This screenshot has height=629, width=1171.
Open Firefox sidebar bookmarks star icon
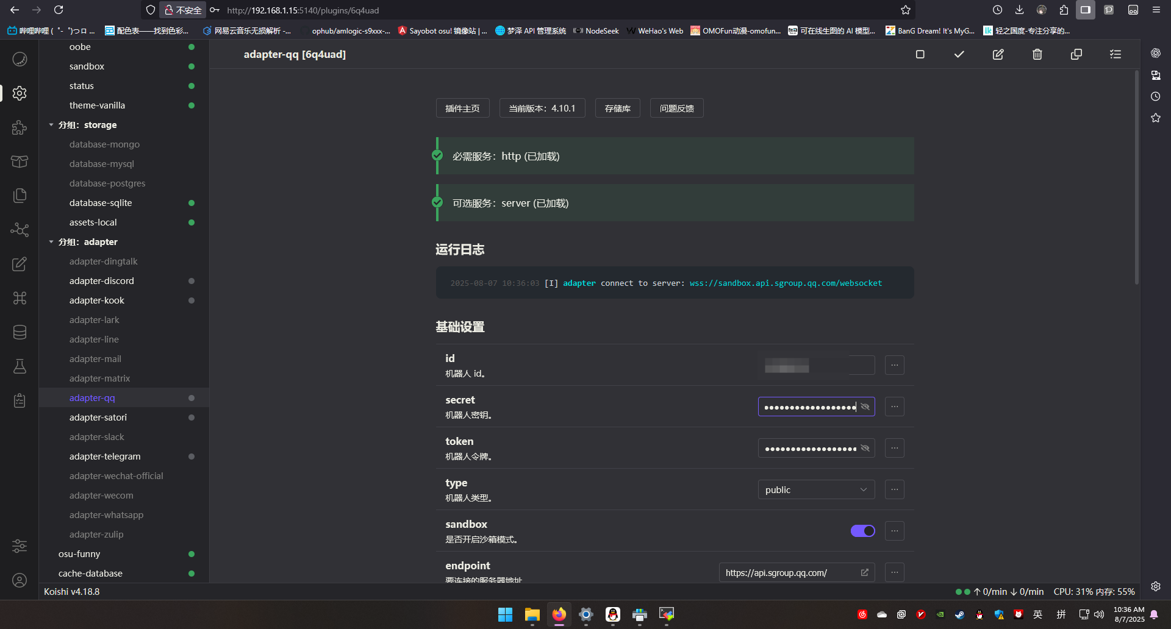(1156, 118)
